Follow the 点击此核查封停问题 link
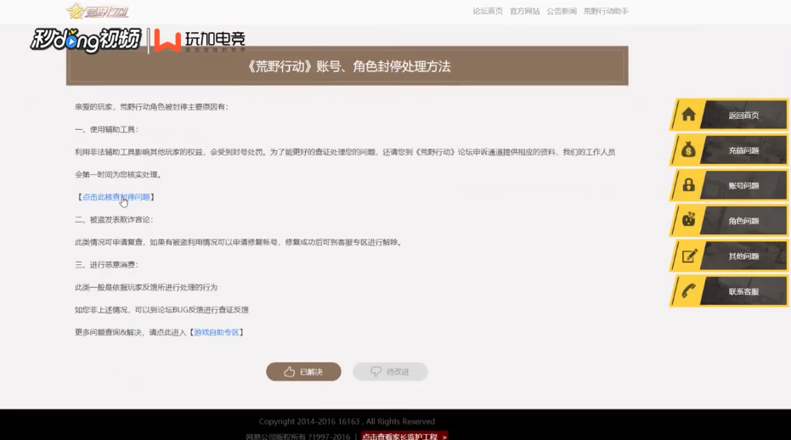The image size is (791, 440). (116, 197)
